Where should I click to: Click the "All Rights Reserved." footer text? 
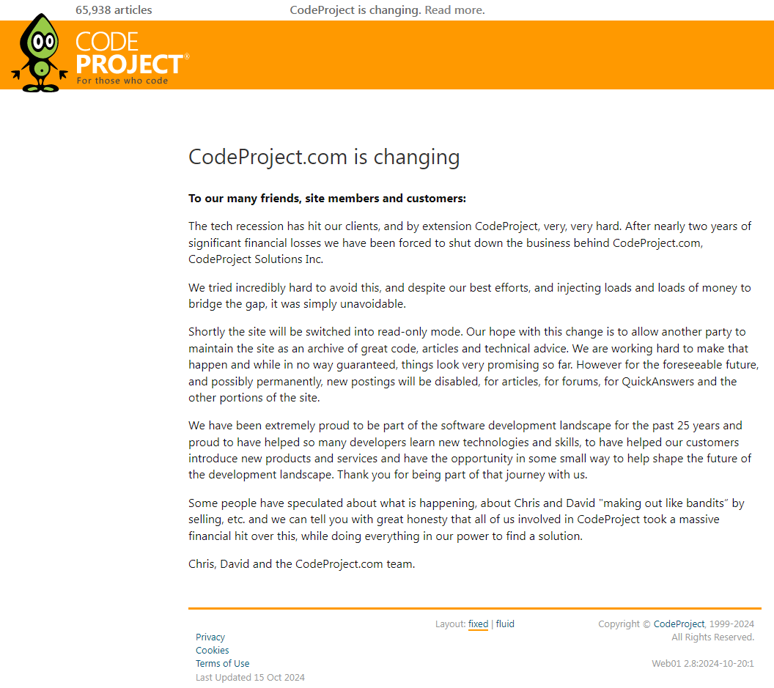pos(712,637)
